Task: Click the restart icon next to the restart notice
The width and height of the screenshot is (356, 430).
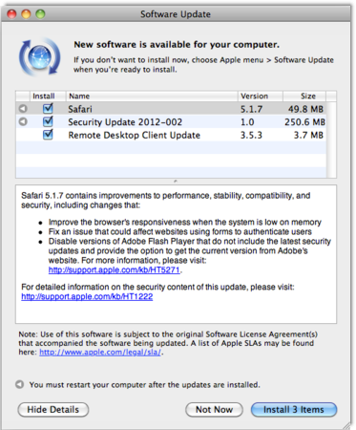Action: tap(20, 384)
